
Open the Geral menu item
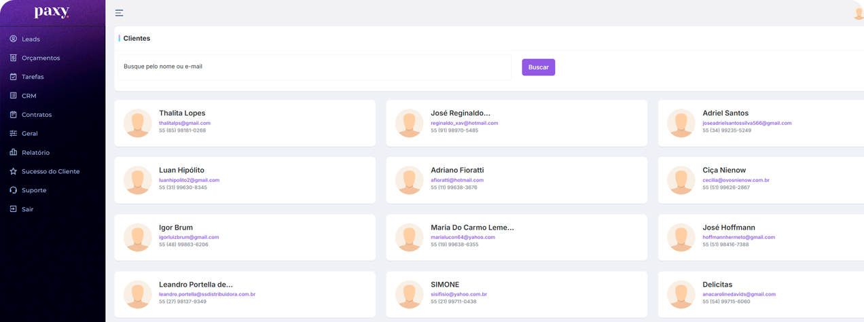pyautogui.click(x=29, y=134)
